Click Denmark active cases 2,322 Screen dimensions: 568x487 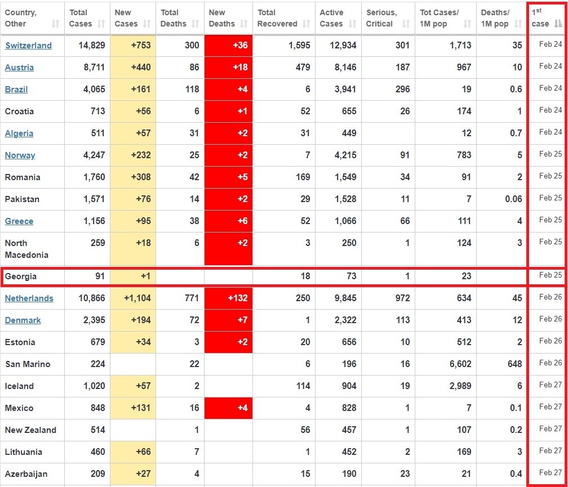[345, 320]
